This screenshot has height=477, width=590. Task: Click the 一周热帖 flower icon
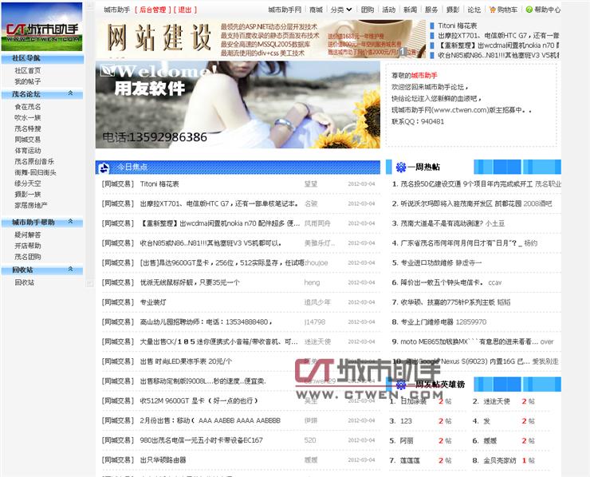401,167
